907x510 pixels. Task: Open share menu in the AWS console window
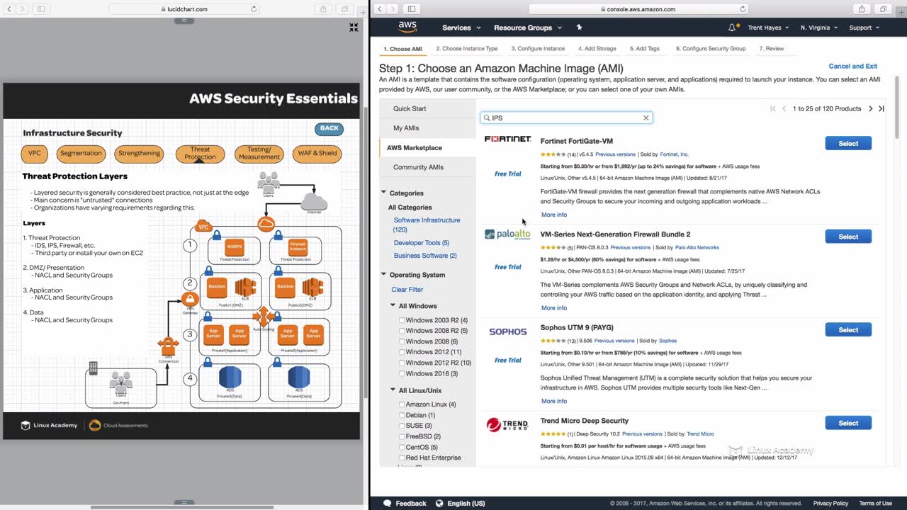(862, 9)
